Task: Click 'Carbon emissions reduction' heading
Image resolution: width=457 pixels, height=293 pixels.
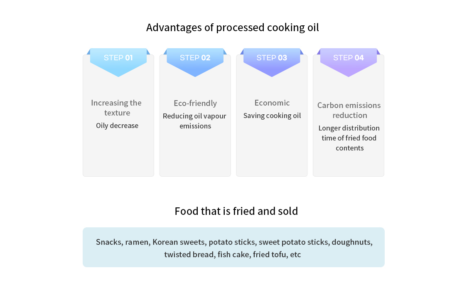Action: coord(349,110)
